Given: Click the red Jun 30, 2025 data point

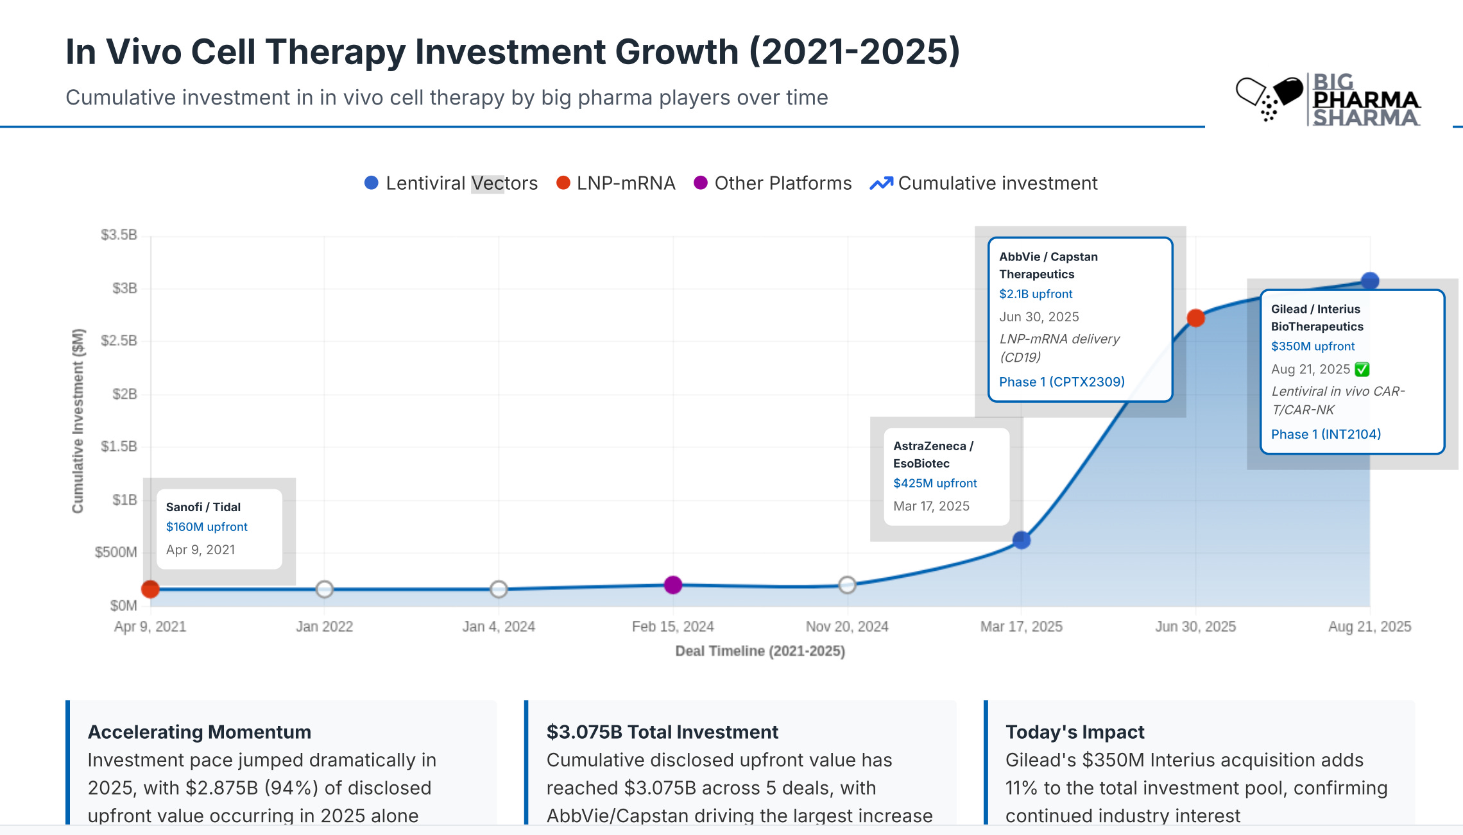Looking at the screenshot, I should 1195,317.
